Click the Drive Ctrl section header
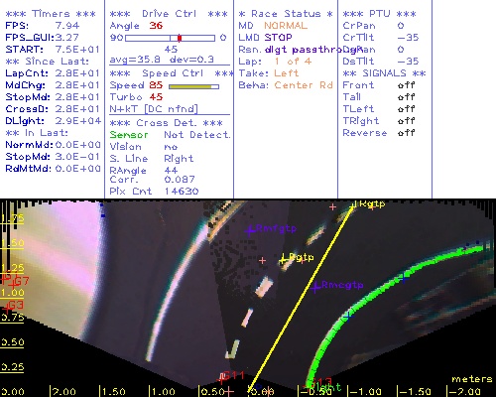 click(169, 14)
